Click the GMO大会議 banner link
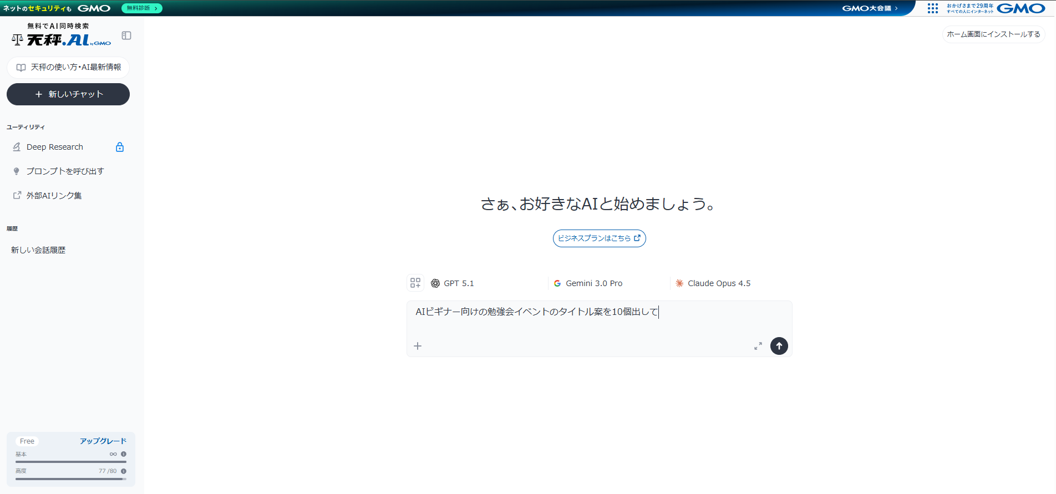1056x494 pixels. (870, 8)
